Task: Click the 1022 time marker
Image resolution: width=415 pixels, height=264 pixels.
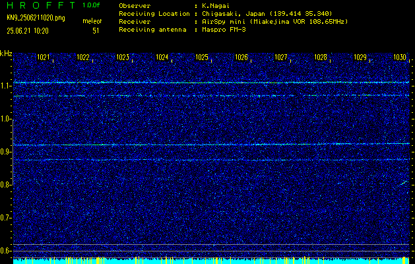Action: coord(83,57)
